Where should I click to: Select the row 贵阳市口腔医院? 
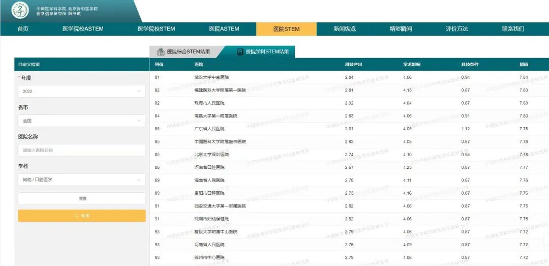click(349, 193)
